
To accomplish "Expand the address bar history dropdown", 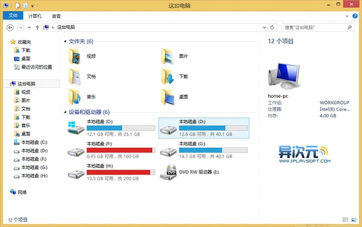I will pyautogui.click(x=265, y=27).
